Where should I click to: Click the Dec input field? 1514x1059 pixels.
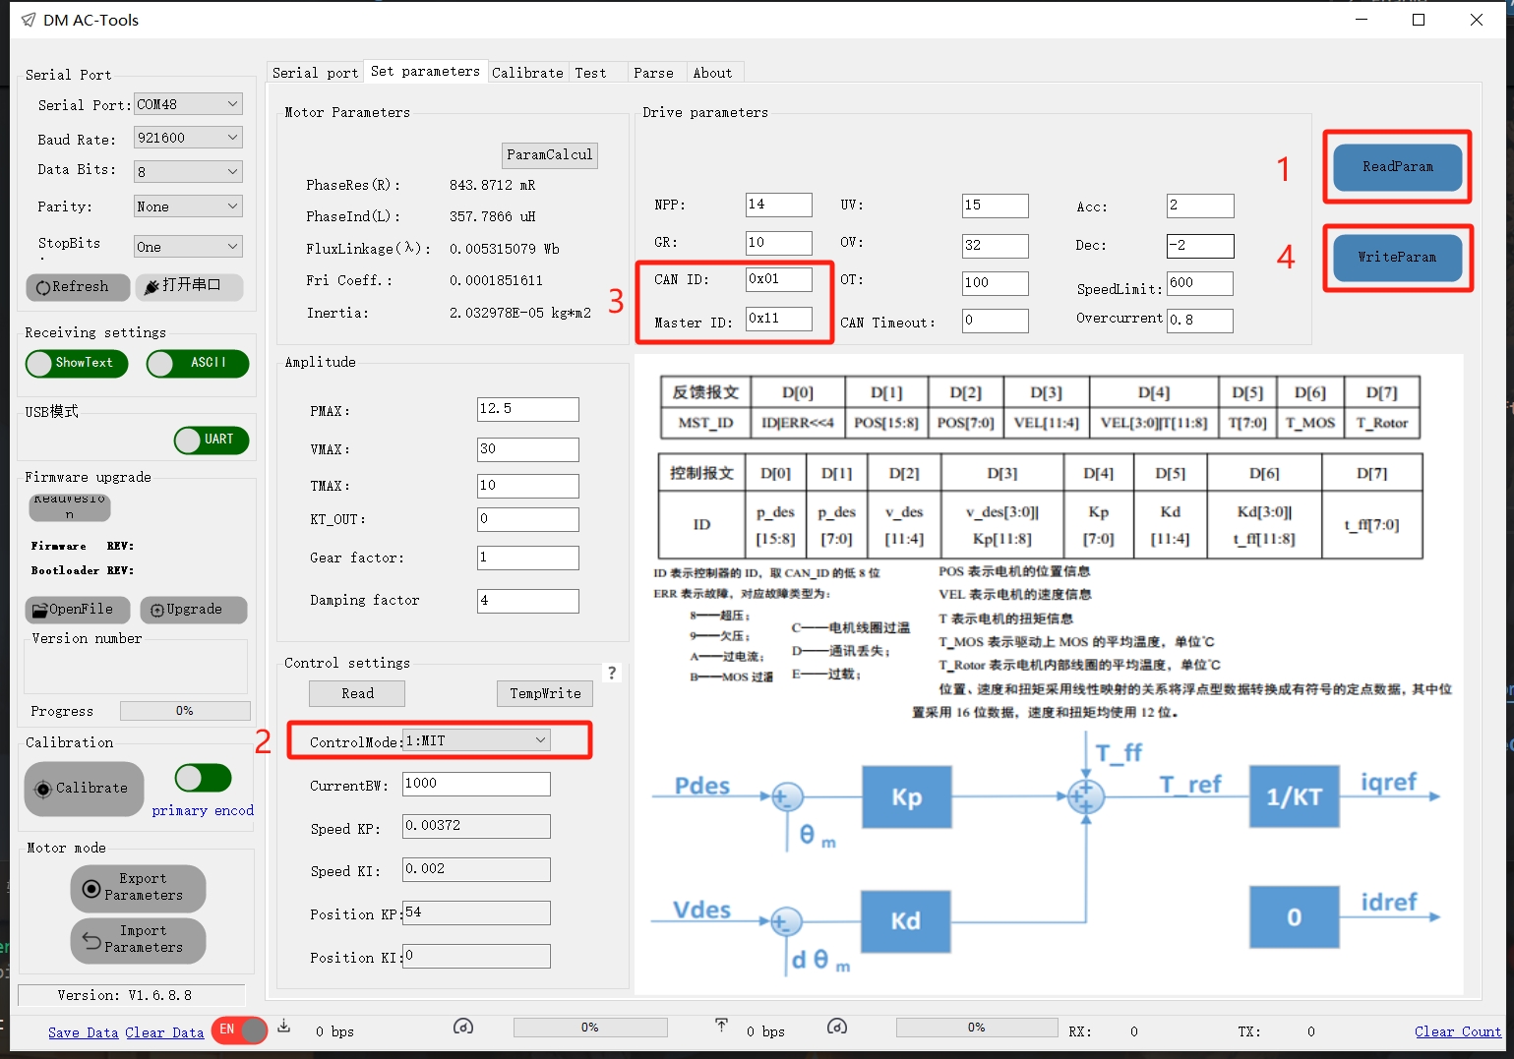1200,246
